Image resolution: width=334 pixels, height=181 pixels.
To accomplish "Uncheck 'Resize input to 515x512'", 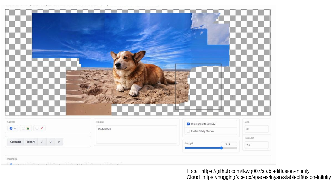I will 188,124.
